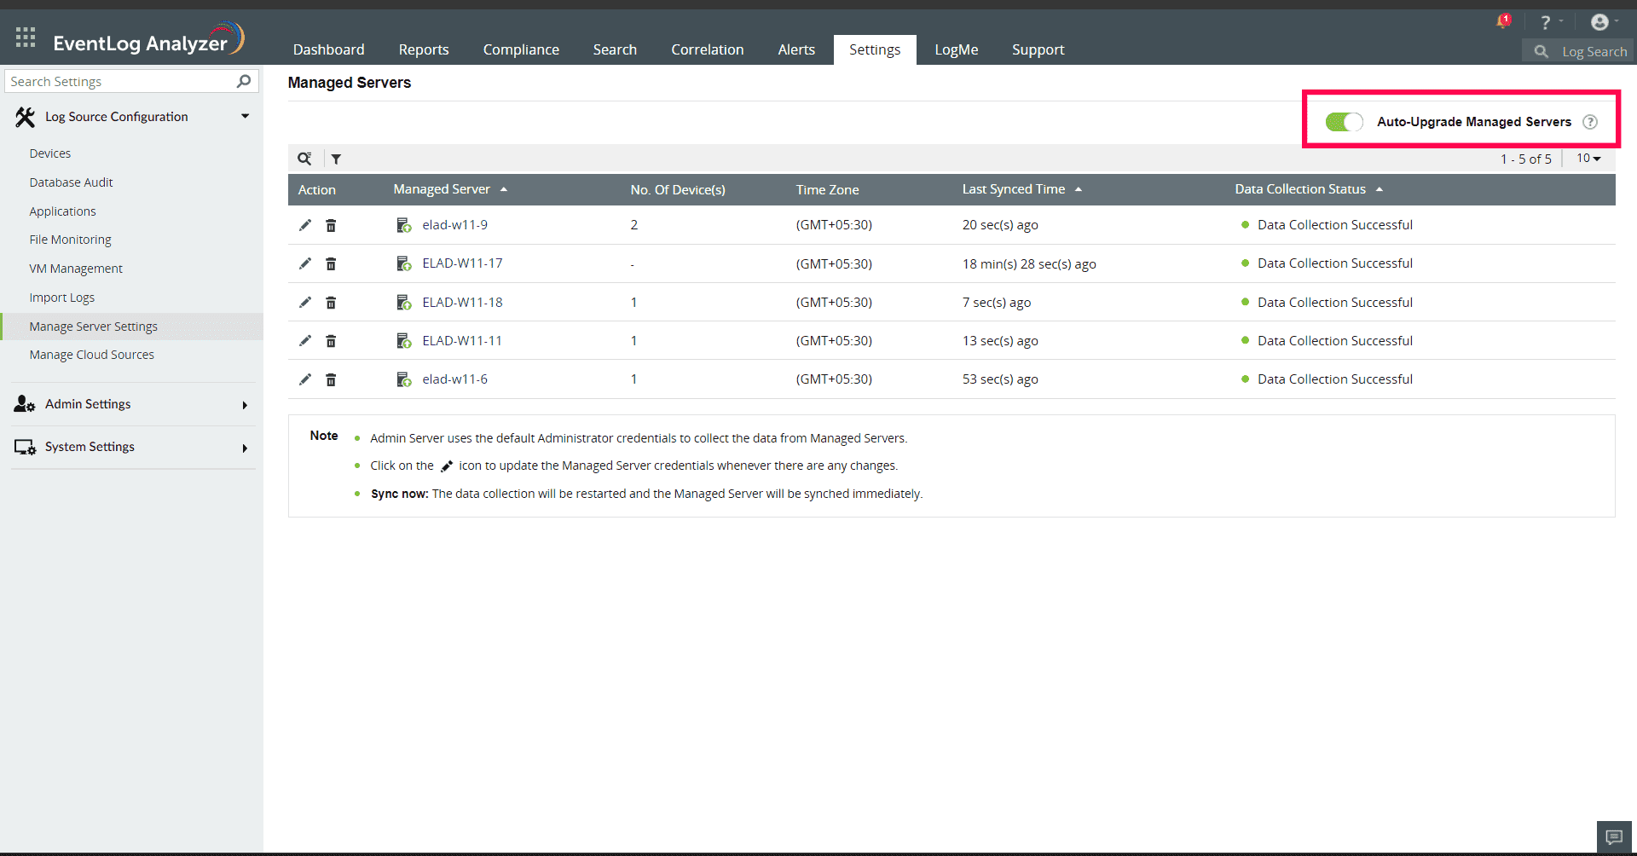The height and width of the screenshot is (856, 1637).
Task: Open the feedback chat icon at bottom right
Action: pyautogui.click(x=1613, y=836)
